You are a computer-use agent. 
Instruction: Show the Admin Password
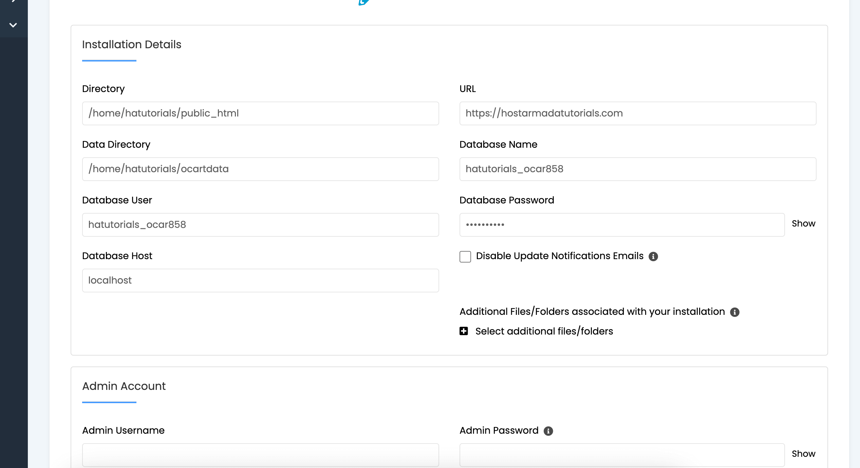[x=803, y=454]
